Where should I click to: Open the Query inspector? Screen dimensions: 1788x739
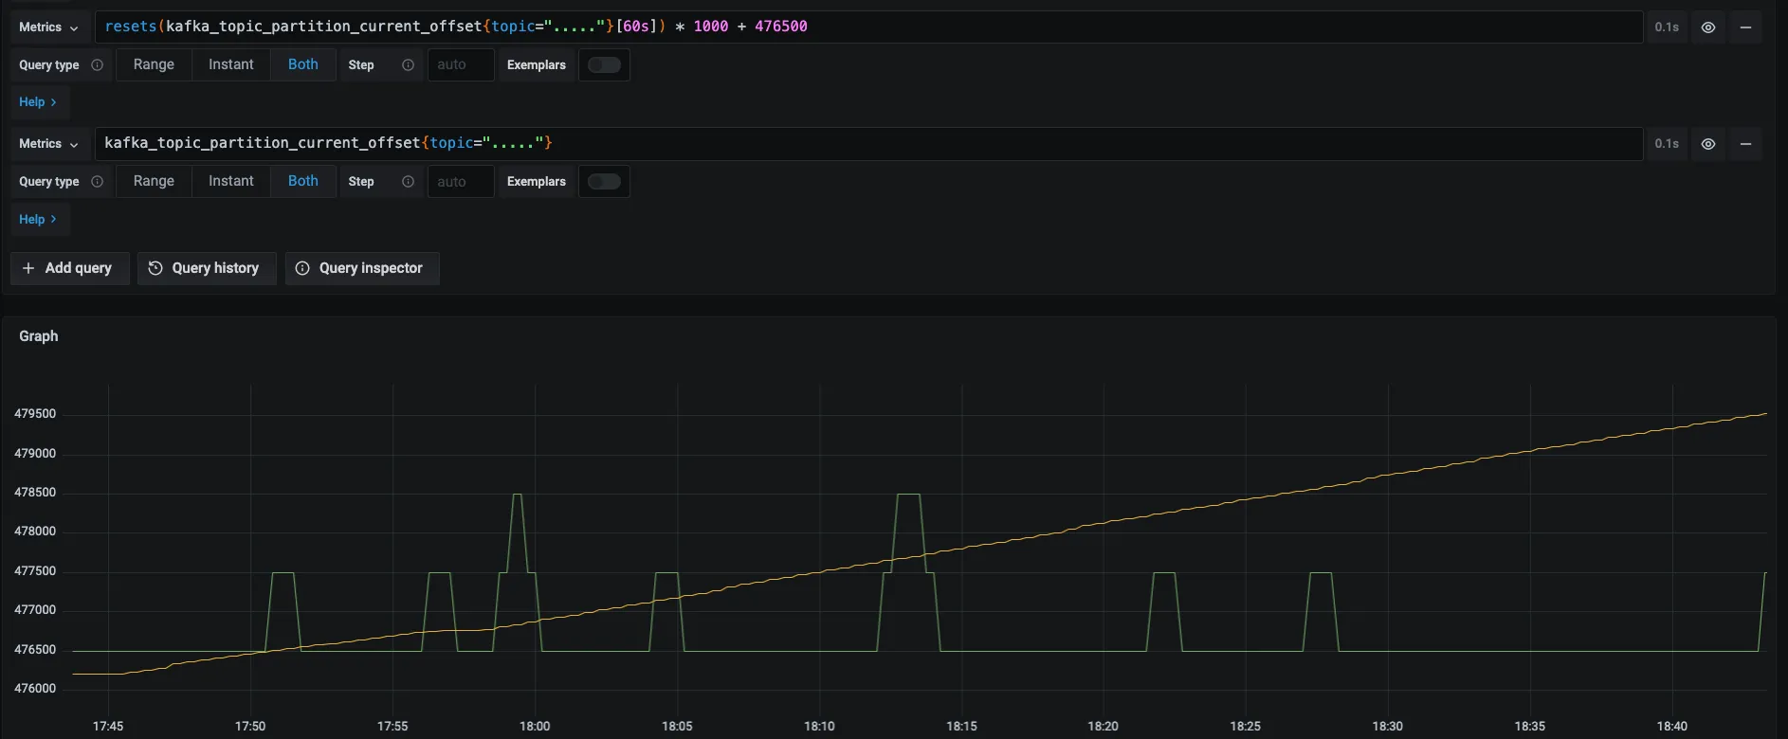coord(361,268)
